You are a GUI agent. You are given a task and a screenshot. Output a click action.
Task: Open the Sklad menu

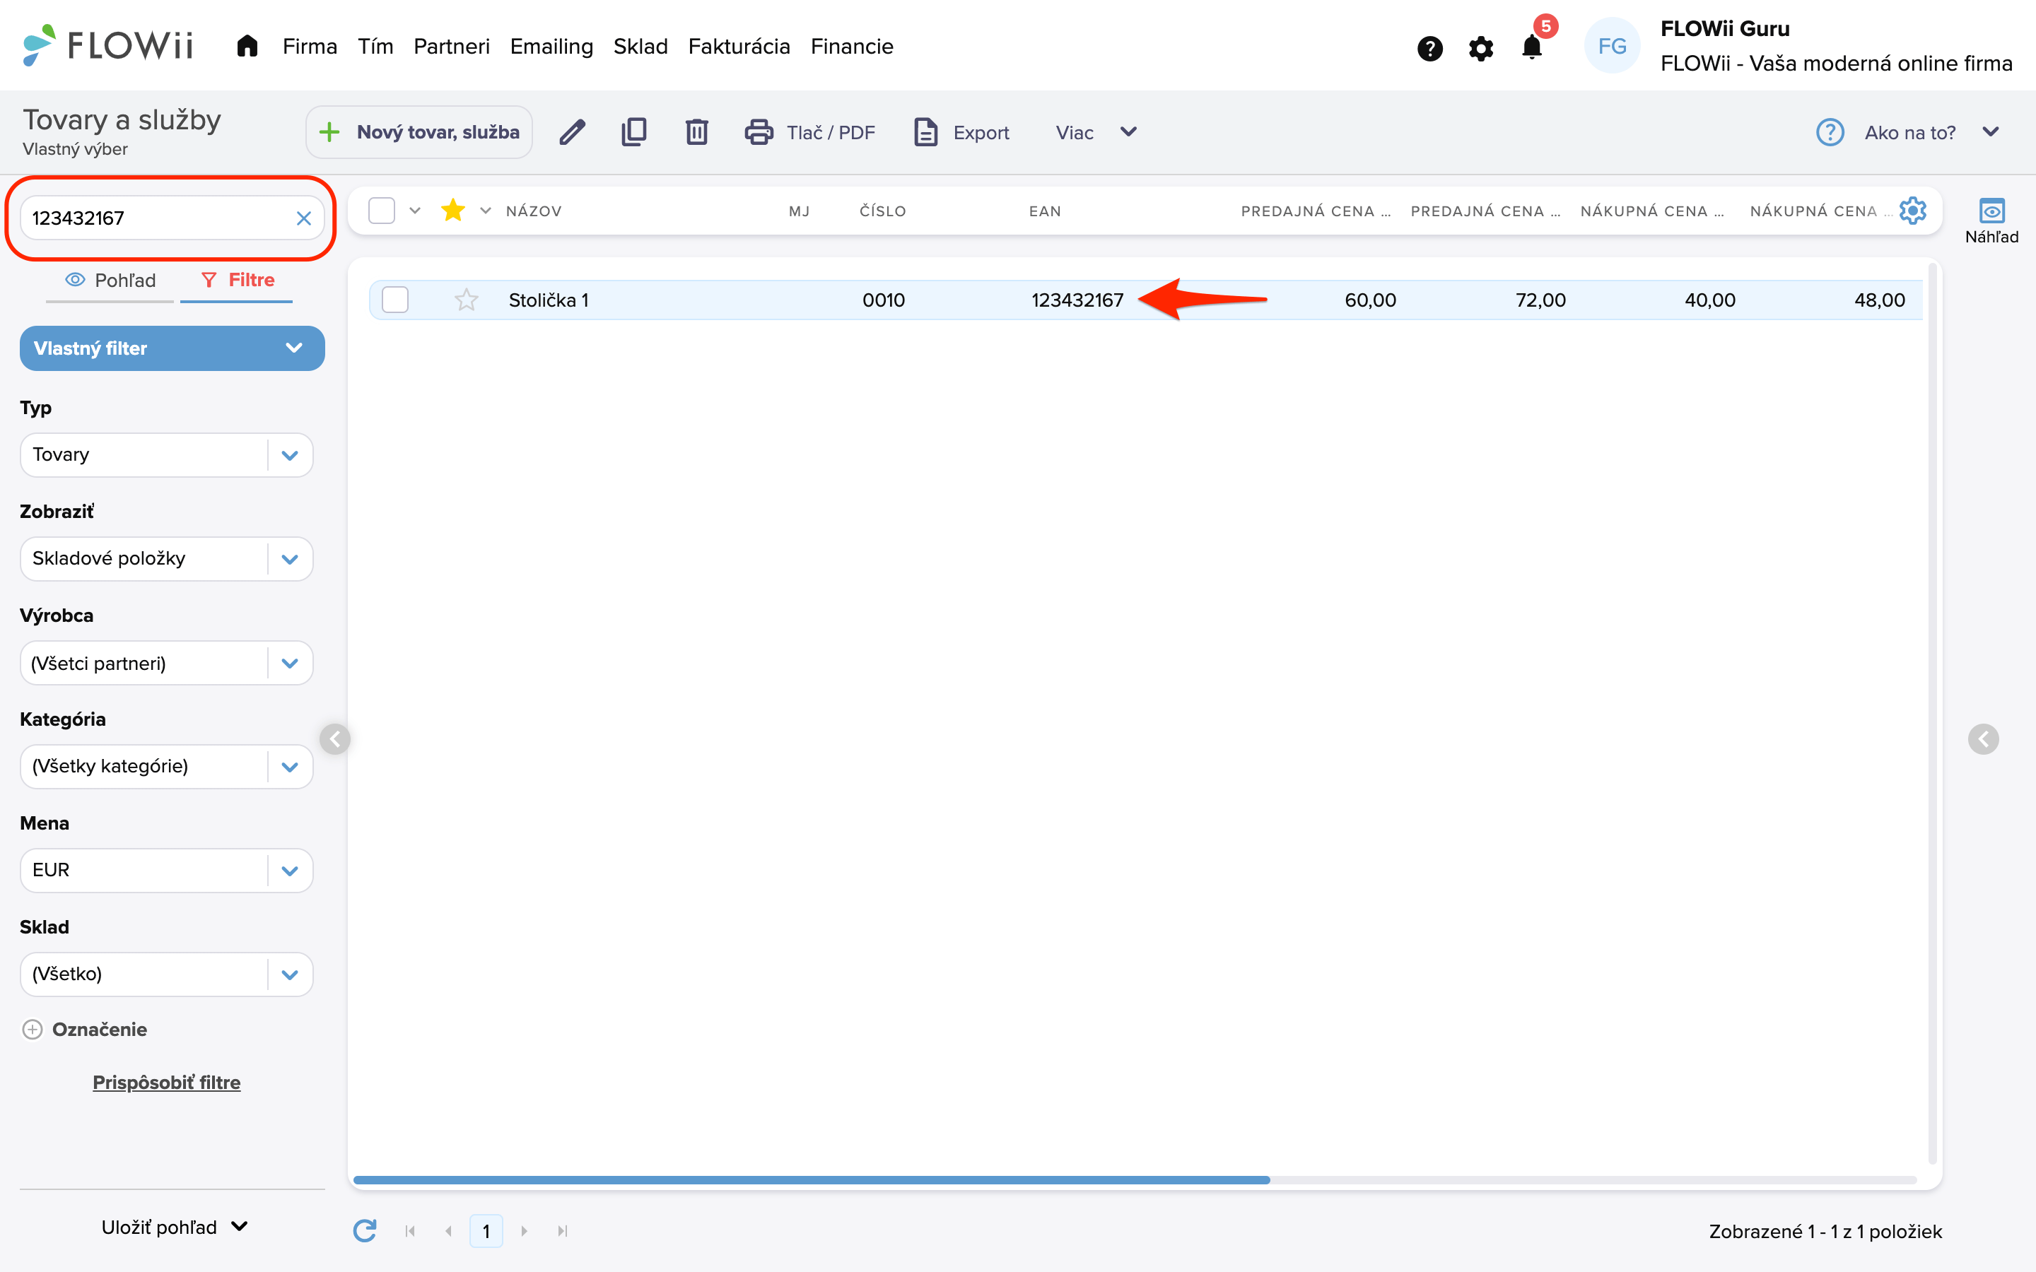[x=640, y=46]
